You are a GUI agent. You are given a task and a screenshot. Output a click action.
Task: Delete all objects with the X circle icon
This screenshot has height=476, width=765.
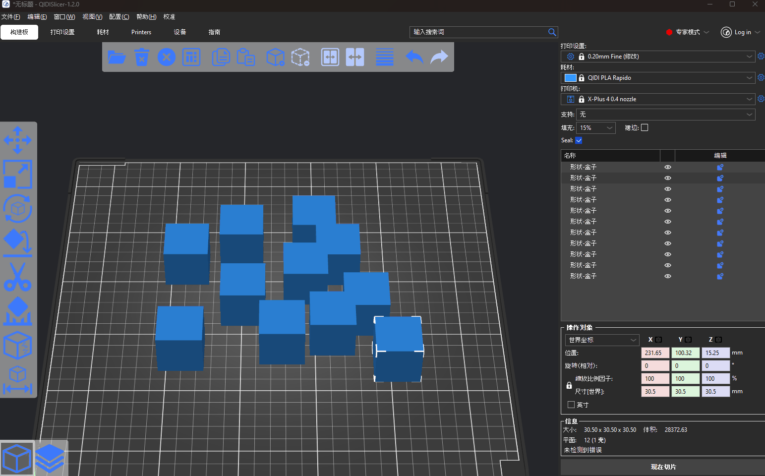tap(167, 57)
